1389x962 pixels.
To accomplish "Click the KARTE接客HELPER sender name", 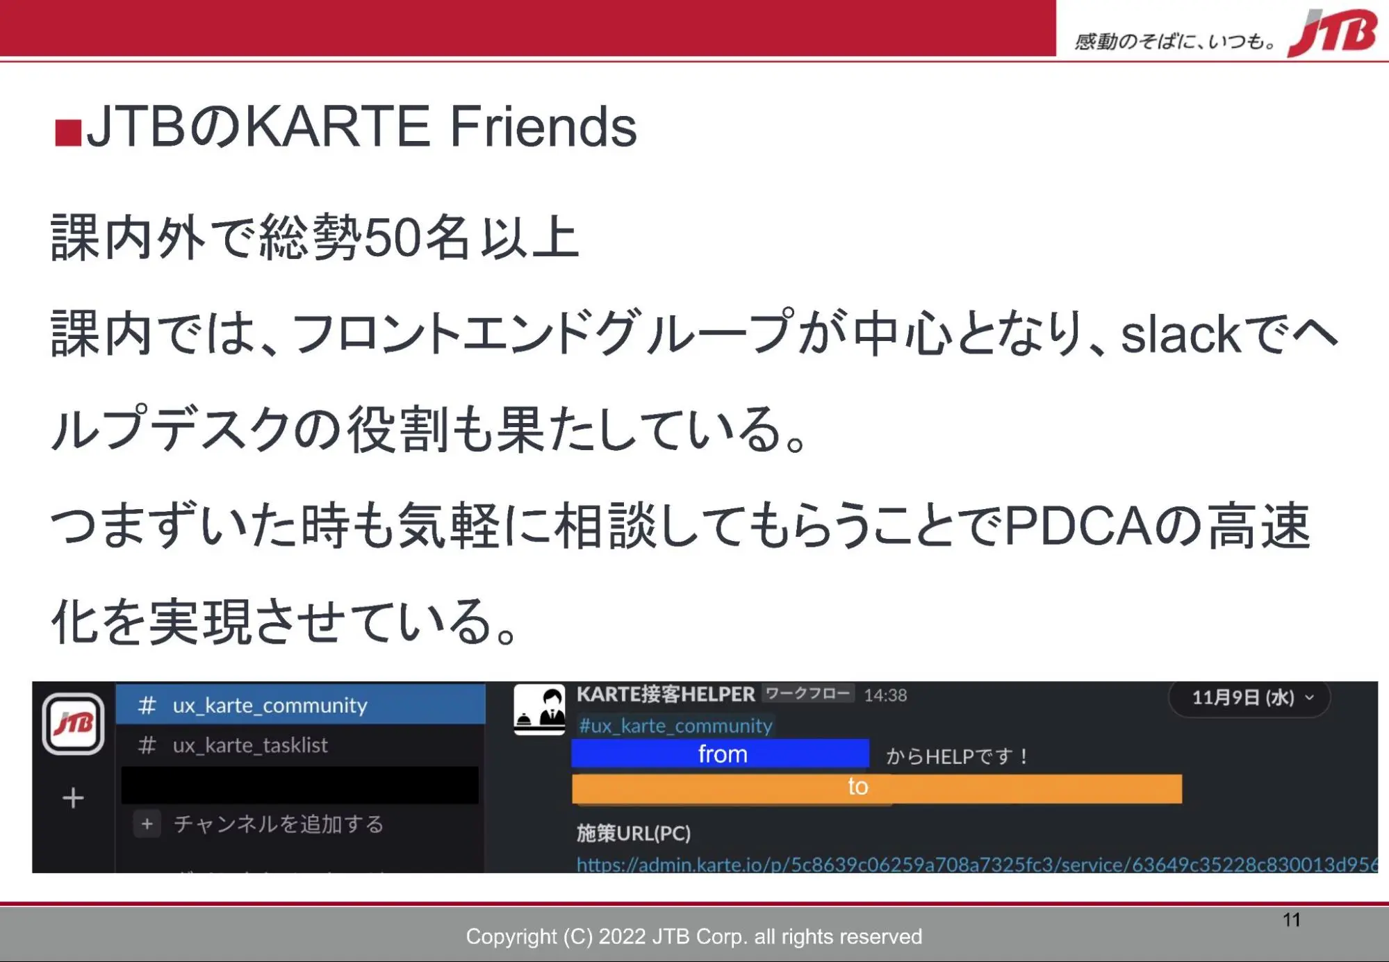I will [x=665, y=694].
